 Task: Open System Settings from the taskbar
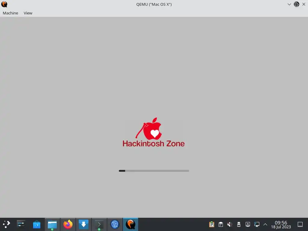(21, 224)
